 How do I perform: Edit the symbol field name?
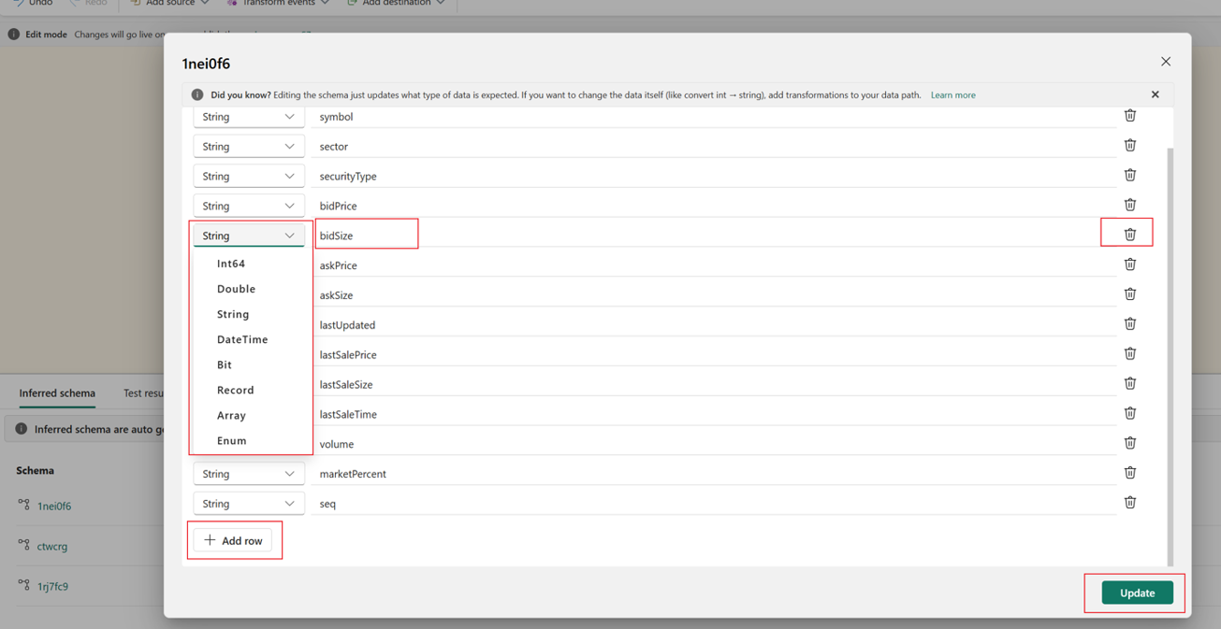[713, 117]
